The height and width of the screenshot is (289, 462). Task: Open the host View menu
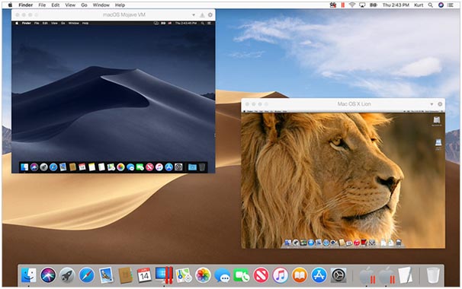pyautogui.click(x=70, y=5)
